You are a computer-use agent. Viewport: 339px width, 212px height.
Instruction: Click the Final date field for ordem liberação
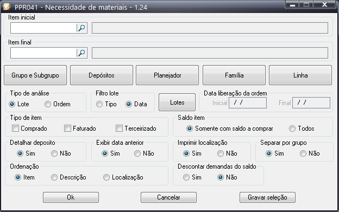(x=311, y=102)
